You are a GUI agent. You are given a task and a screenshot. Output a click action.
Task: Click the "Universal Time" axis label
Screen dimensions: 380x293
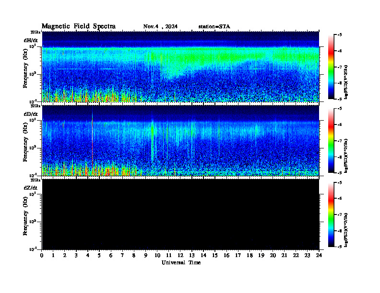[x=181, y=262]
